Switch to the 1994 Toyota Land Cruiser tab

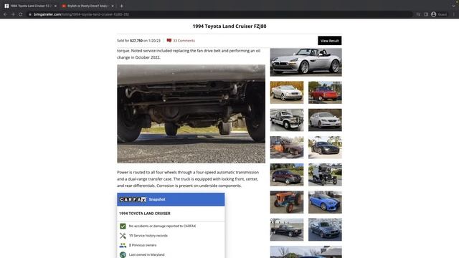click(x=30, y=6)
